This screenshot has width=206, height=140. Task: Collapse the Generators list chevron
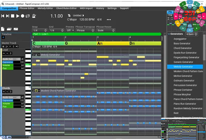pyautogui.click(x=169, y=34)
